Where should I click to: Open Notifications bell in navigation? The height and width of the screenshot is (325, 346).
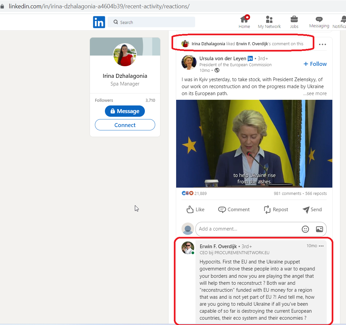(x=340, y=22)
